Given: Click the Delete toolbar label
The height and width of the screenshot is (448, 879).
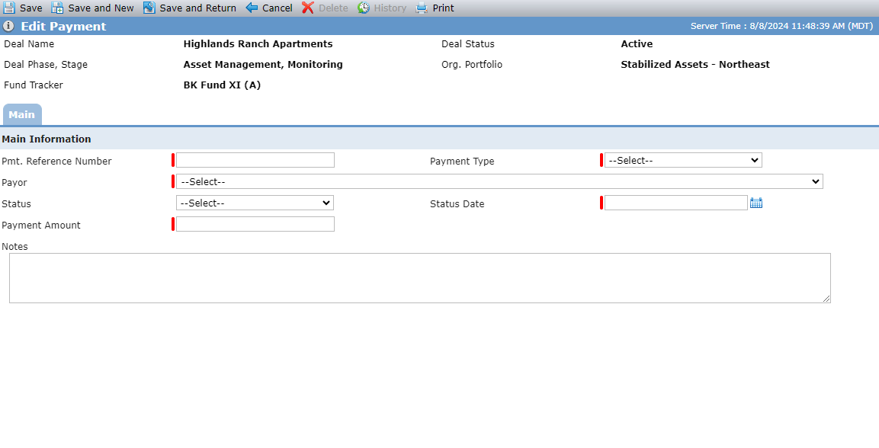Looking at the screenshot, I should pos(333,8).
